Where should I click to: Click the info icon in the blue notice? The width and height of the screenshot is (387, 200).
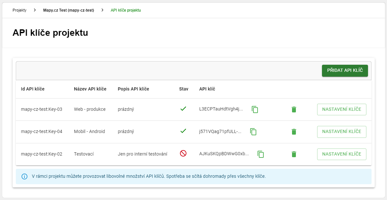tap(24, 176)
